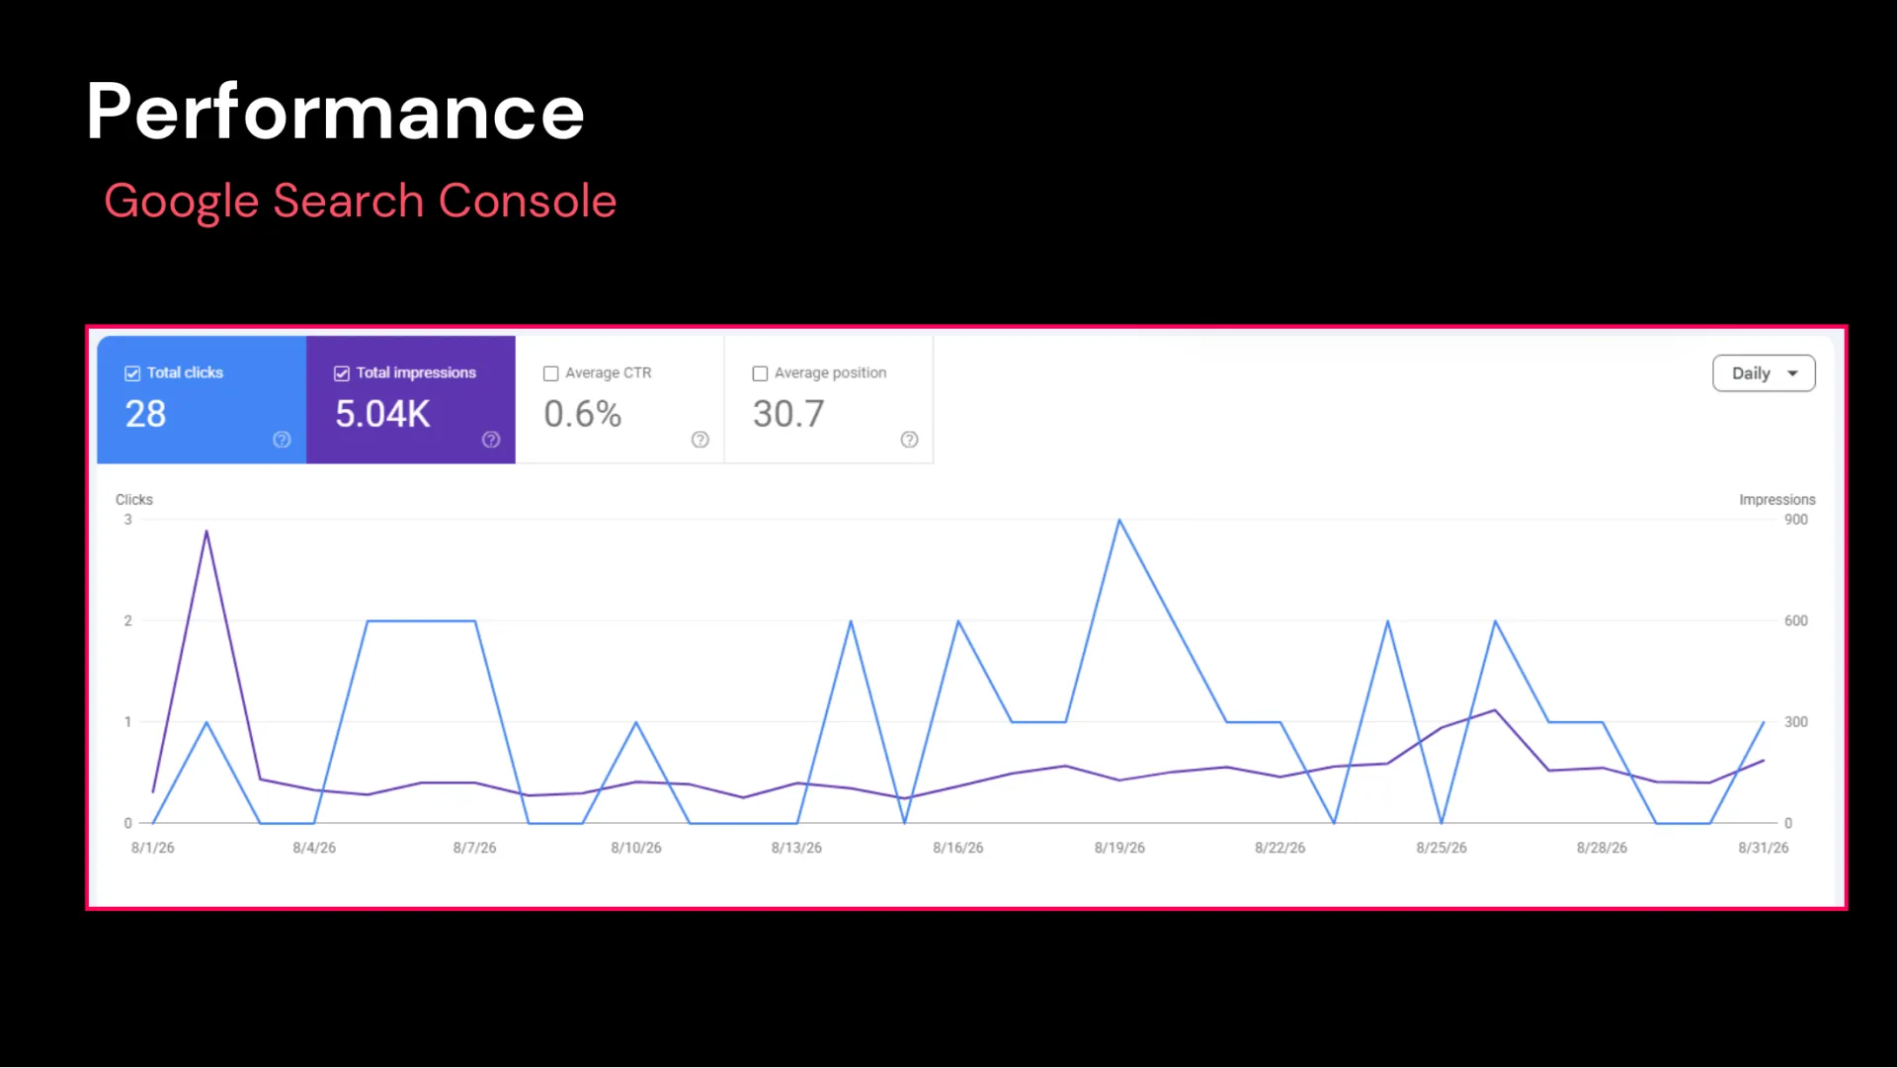Click the 8/22/26 date label
Image resolution: width=1897 pixels, height=1068 pixels.
pyautogui.click(x=1280, y=848)
